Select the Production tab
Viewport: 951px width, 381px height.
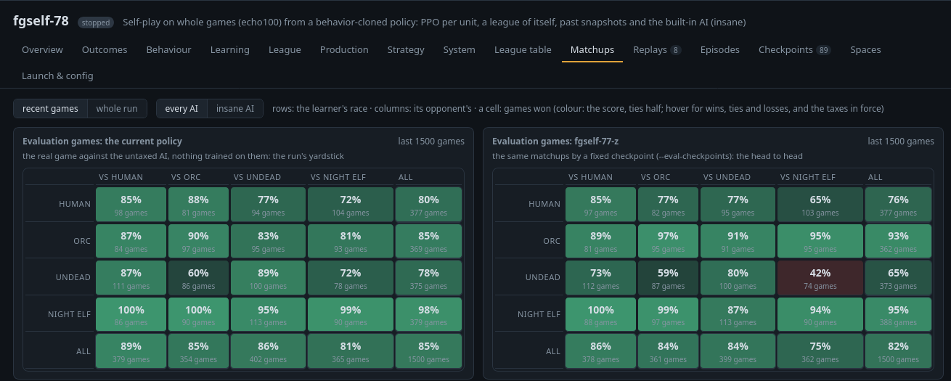(344, 50)
